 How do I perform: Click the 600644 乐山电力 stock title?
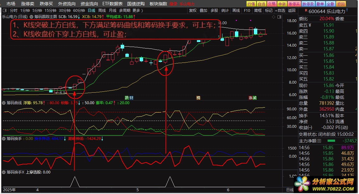[x=327, y=11]
